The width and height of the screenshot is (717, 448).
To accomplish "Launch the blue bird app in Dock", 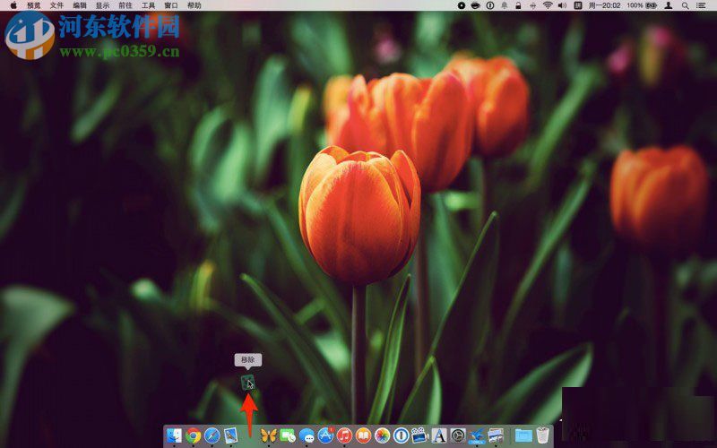I will 477,435.
